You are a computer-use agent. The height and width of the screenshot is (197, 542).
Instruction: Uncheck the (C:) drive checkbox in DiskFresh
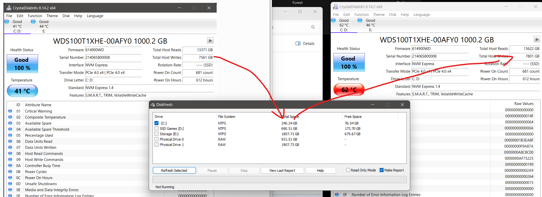[157, 123]
